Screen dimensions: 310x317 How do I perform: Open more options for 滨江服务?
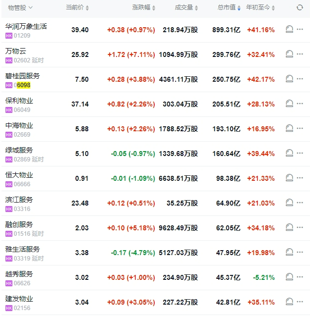[x=300, y=203]
